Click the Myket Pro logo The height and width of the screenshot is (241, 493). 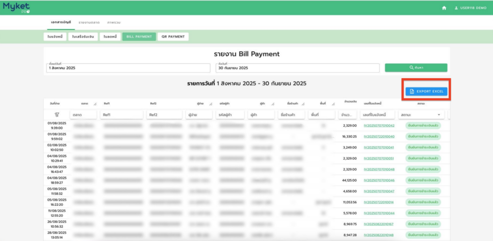[16, 8]
